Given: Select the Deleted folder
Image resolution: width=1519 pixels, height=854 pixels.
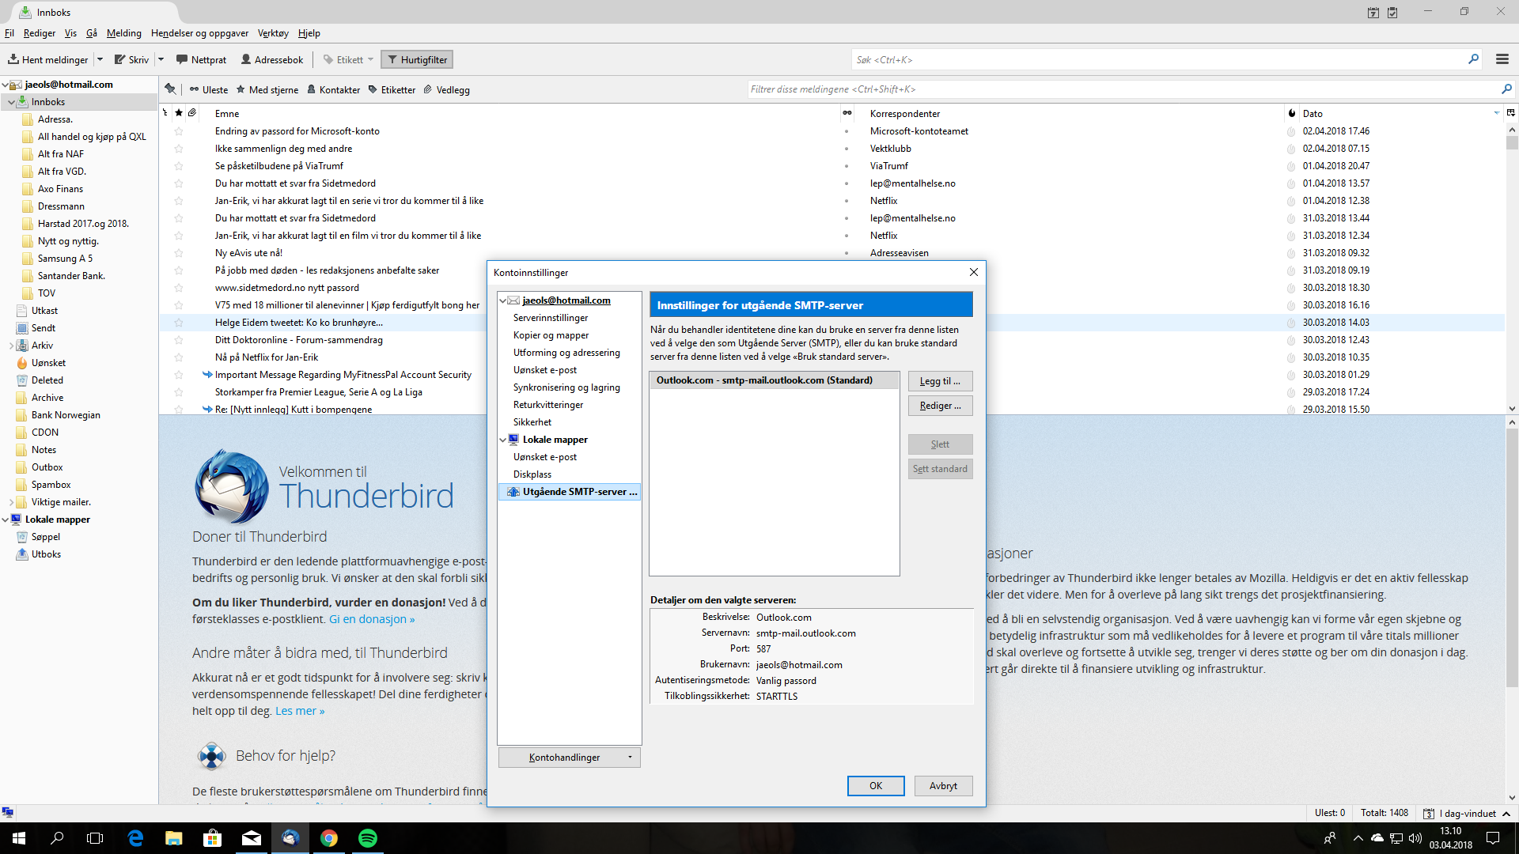Looking at the screenshot, I should [47, 380].
